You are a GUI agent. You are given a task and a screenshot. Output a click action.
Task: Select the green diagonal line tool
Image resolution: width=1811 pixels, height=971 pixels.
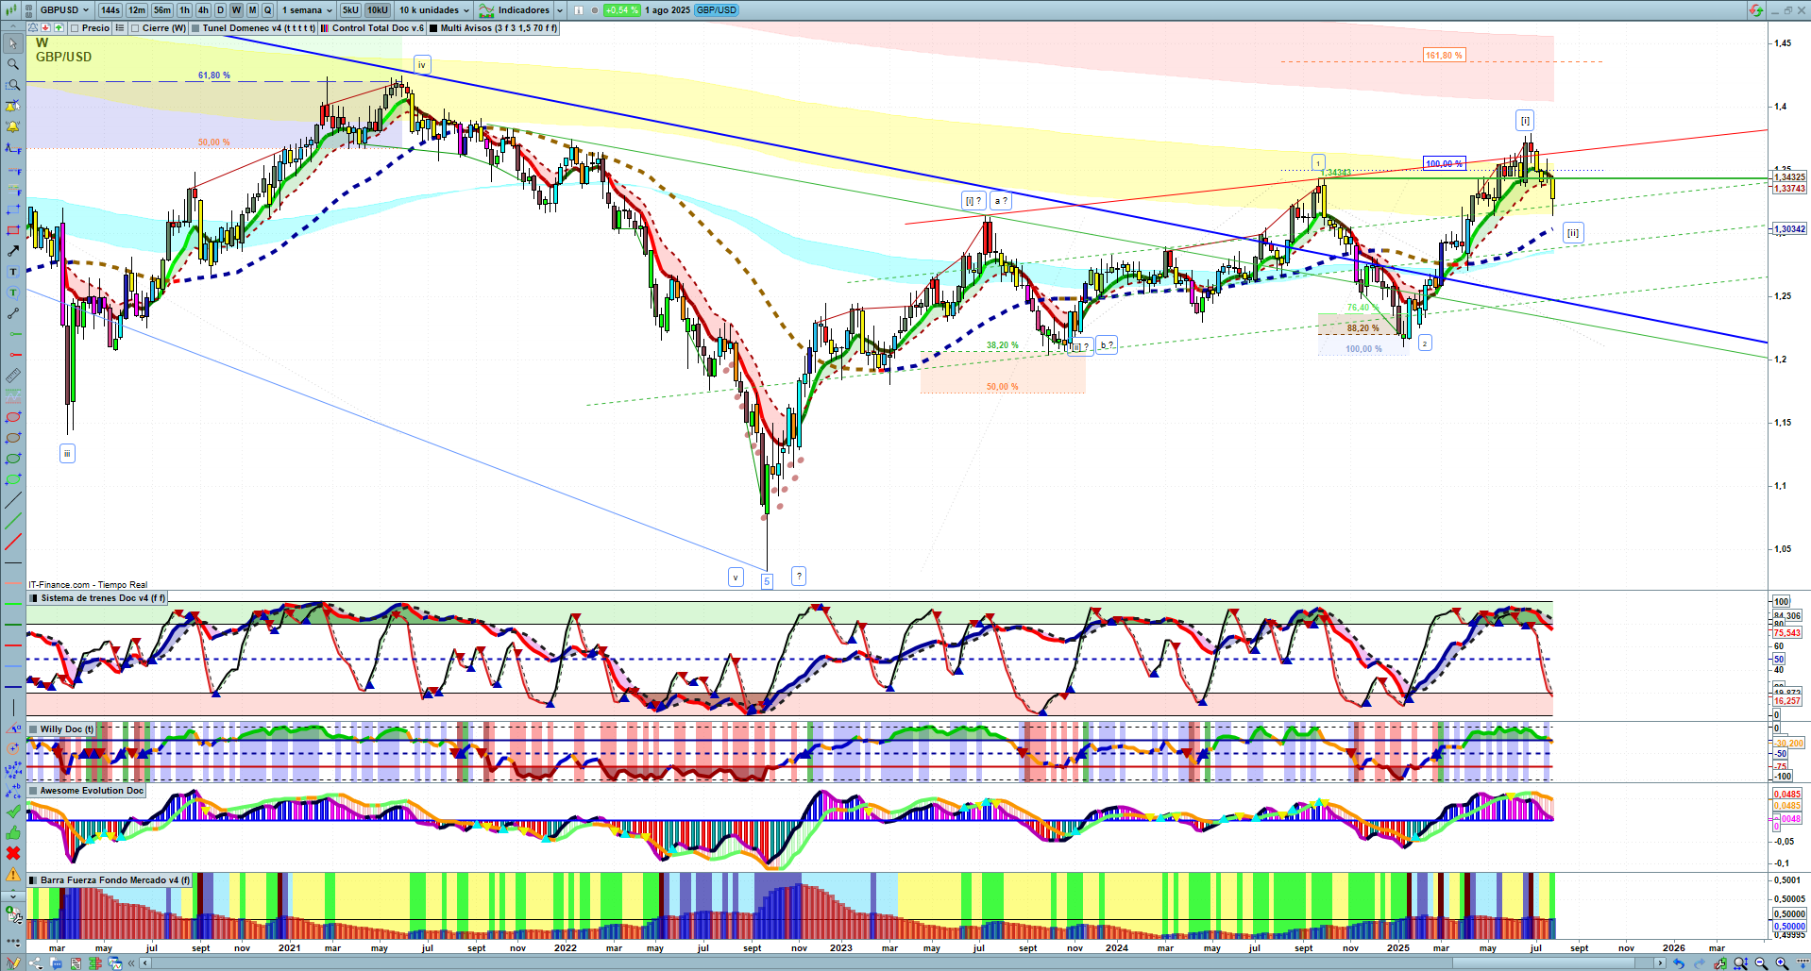pyautogui.click(x=13, y=521)
